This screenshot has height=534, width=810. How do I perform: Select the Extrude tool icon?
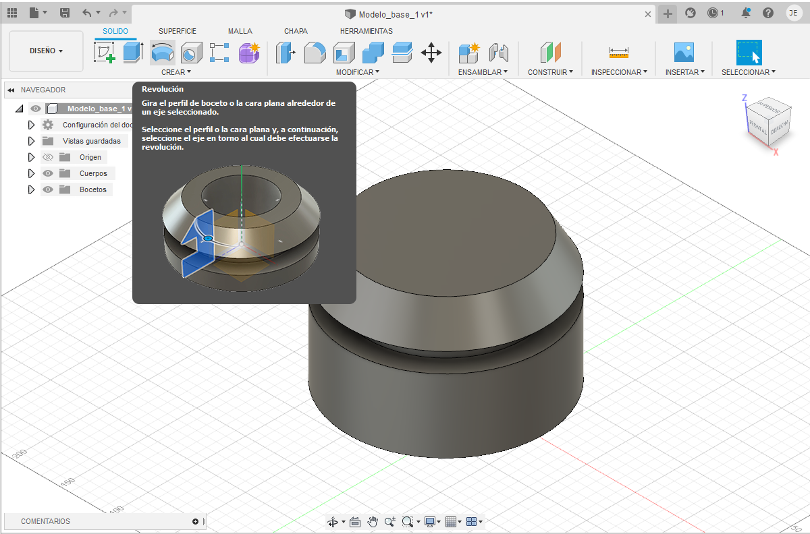coord(133,53)
